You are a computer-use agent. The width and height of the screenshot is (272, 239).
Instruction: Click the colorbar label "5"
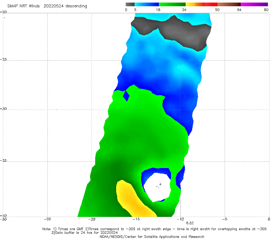pyautogui.click(x=135, y=10)
